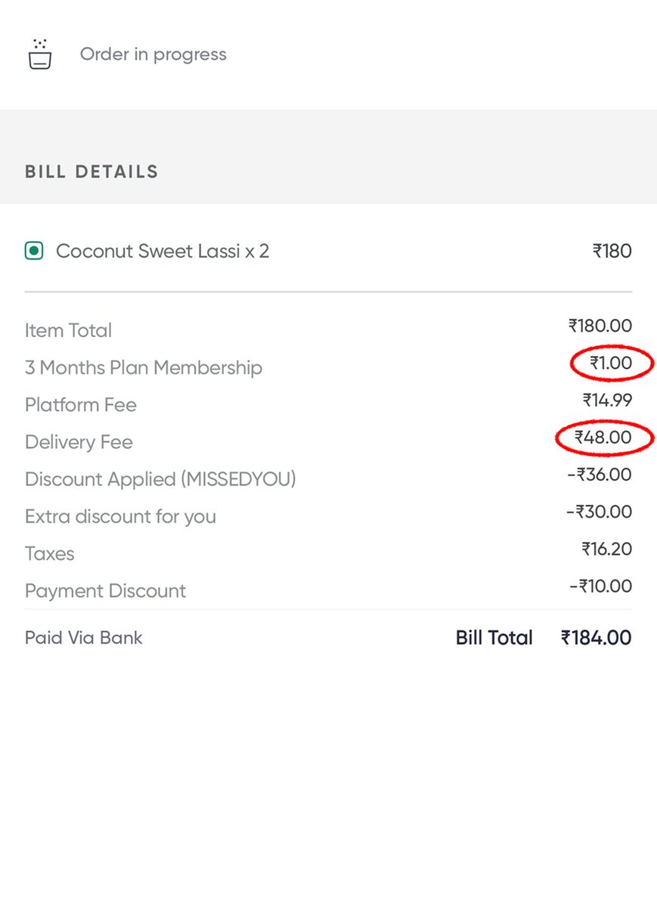Click the circled ₹1.00 membership amount
Image resolution: width=657 pixels, height=907 pixels.
coord(611,364)
